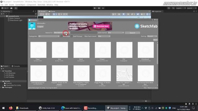Open the Layout dropdown
The height and width of the screenshot is (111, 198).
pyautogui.click(x=192, y=8)
